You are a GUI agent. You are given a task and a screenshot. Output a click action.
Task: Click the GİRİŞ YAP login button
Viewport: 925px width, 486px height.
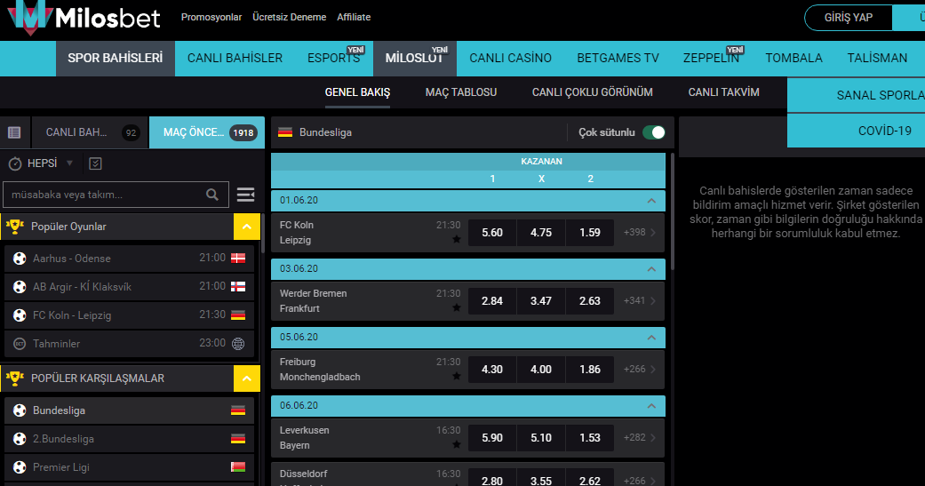click(x=849, y=18)
